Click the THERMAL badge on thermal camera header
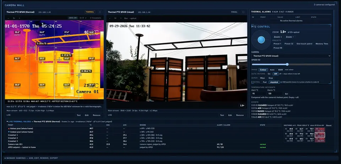The height and width of the screenshot is (164, 341). 90,12
